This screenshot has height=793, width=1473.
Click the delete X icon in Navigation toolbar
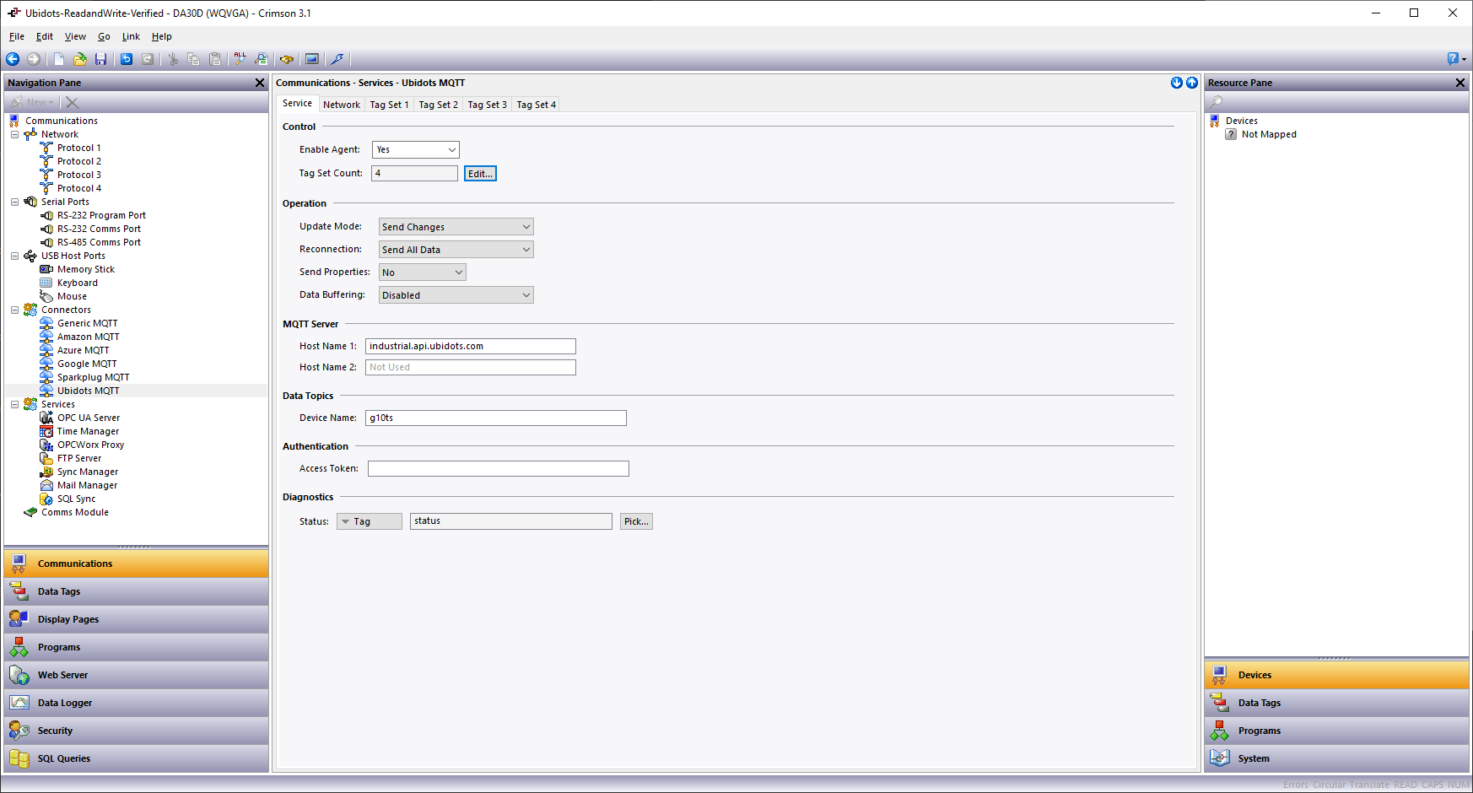click(73, 102)
